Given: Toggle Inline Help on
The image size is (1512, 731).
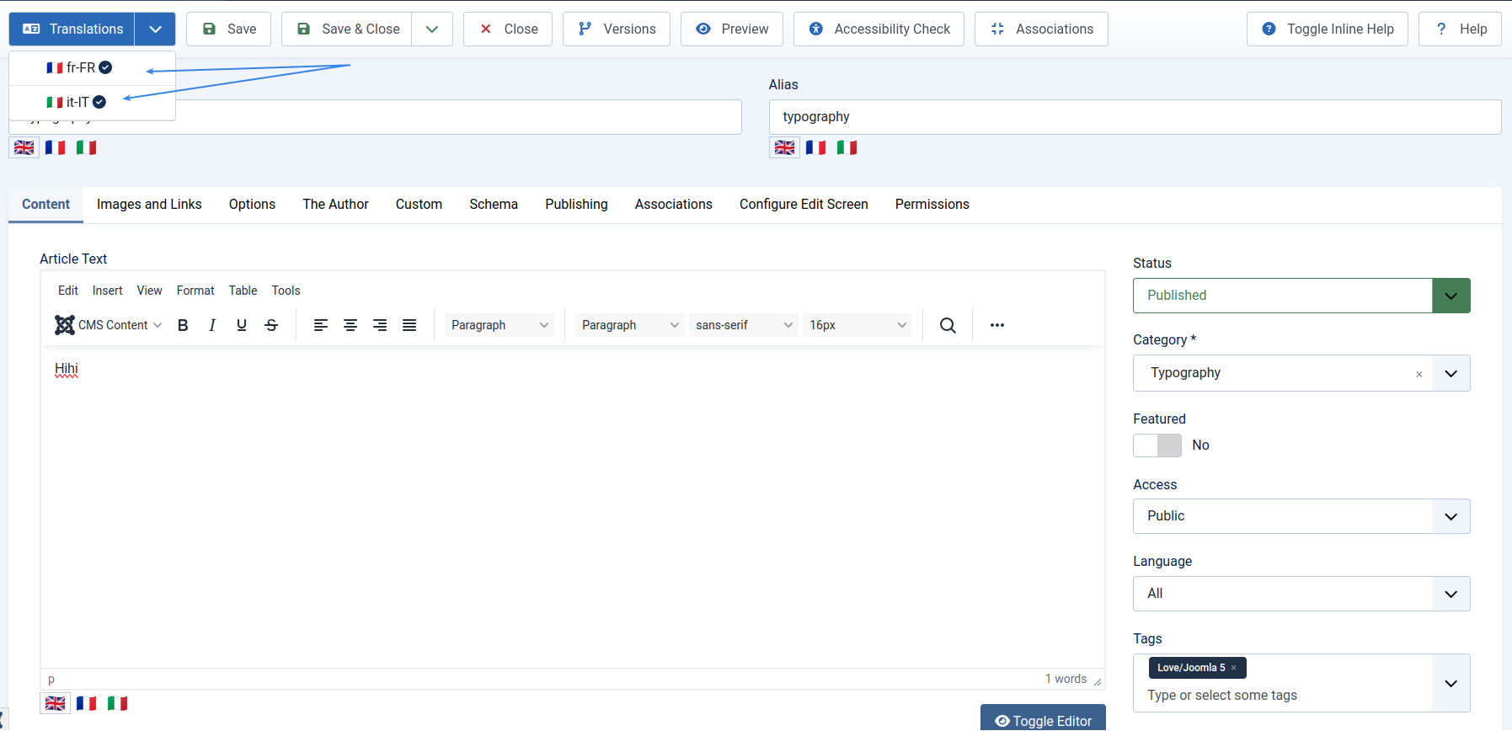Looking at the screenshot, I should click(x=1328, y=29).
